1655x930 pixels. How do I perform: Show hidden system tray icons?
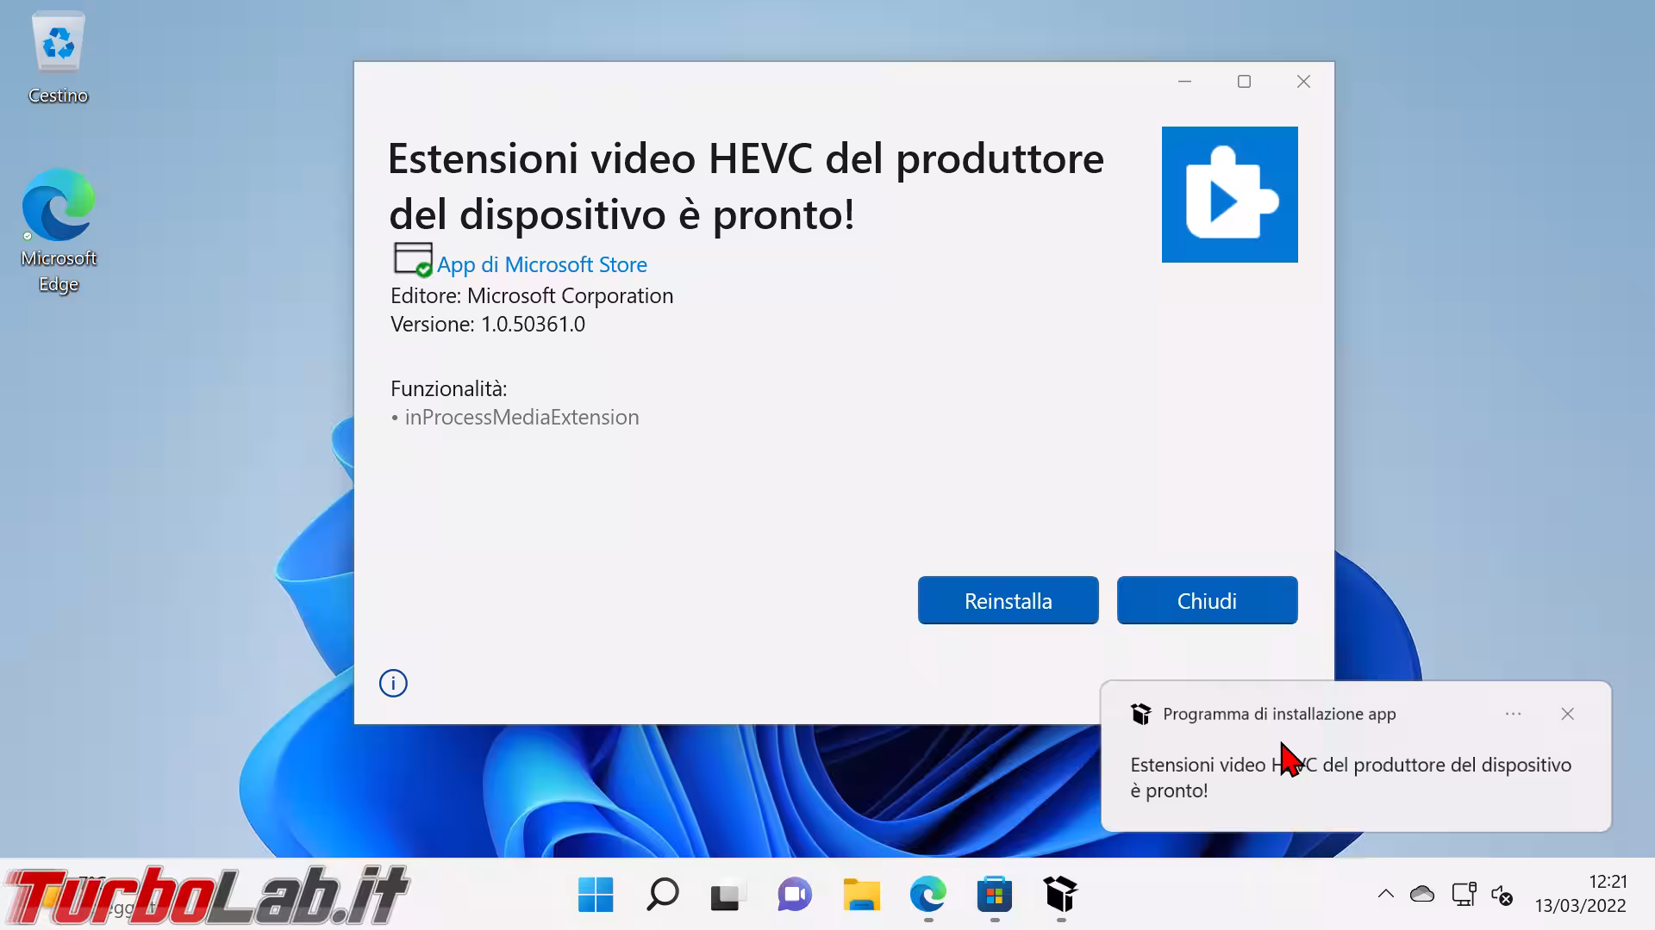coord(1385,894)
